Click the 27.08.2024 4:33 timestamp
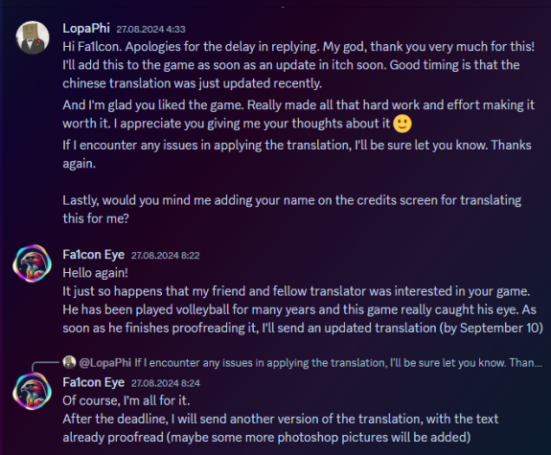 pyautogui.click(x=150, y=29)
